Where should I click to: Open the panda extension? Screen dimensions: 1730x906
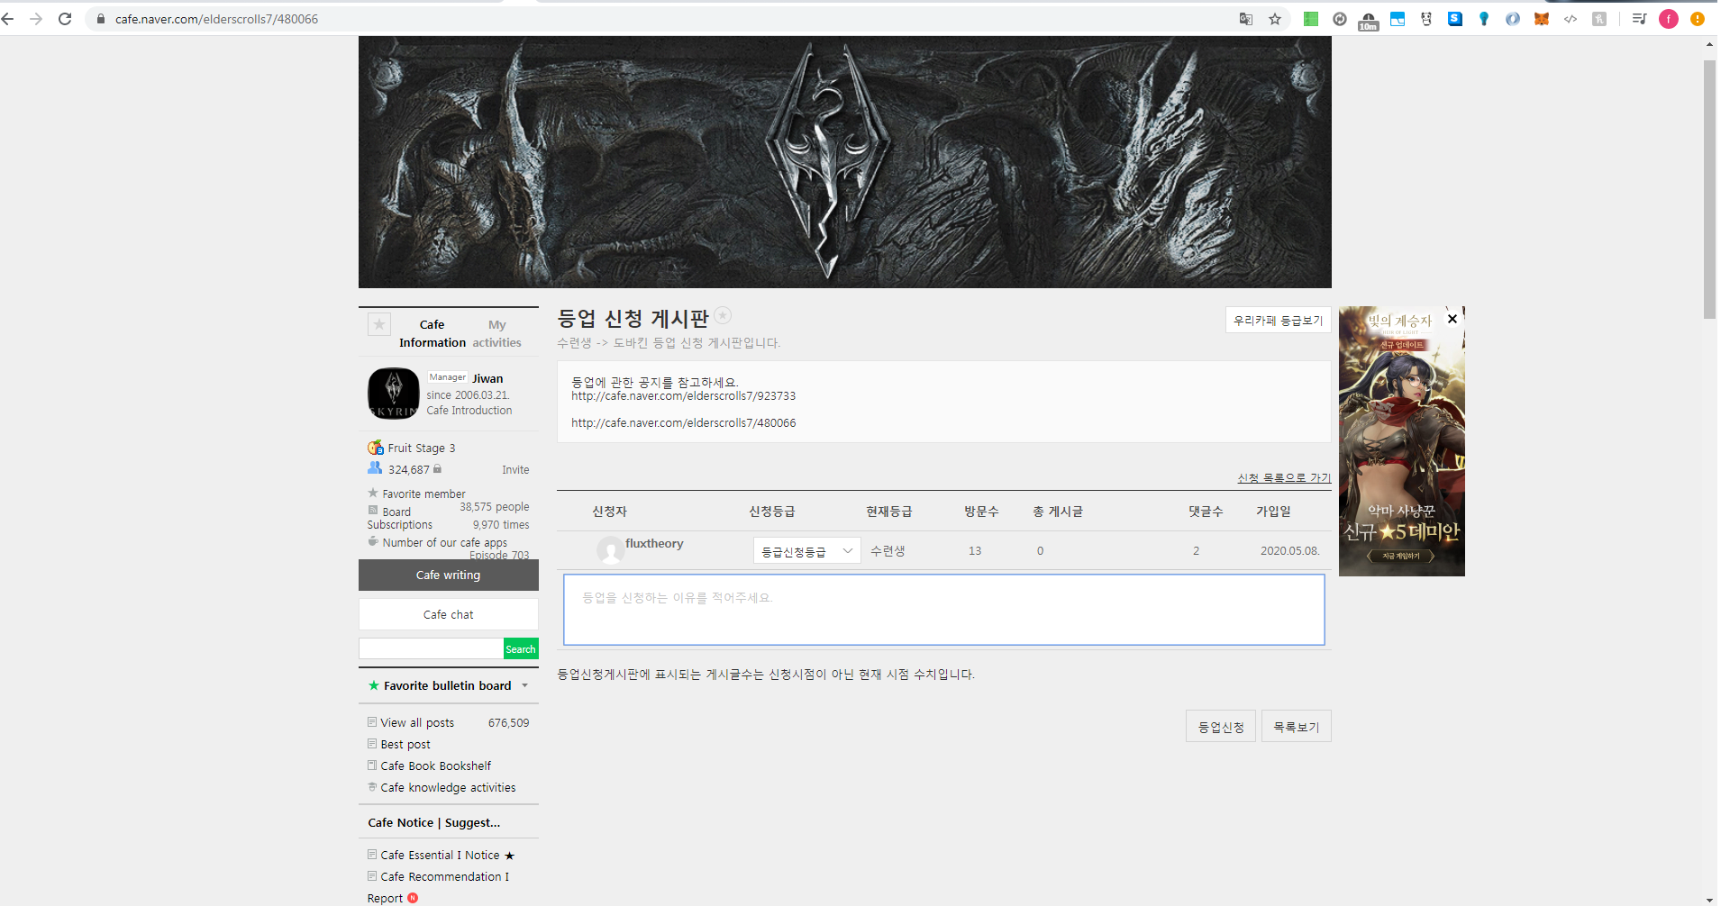click(x=1426, y=19)
